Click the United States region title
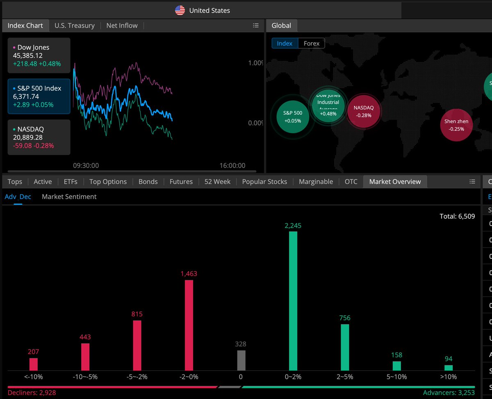This screenshot has width=492, height=399. (x=210, y=11)
